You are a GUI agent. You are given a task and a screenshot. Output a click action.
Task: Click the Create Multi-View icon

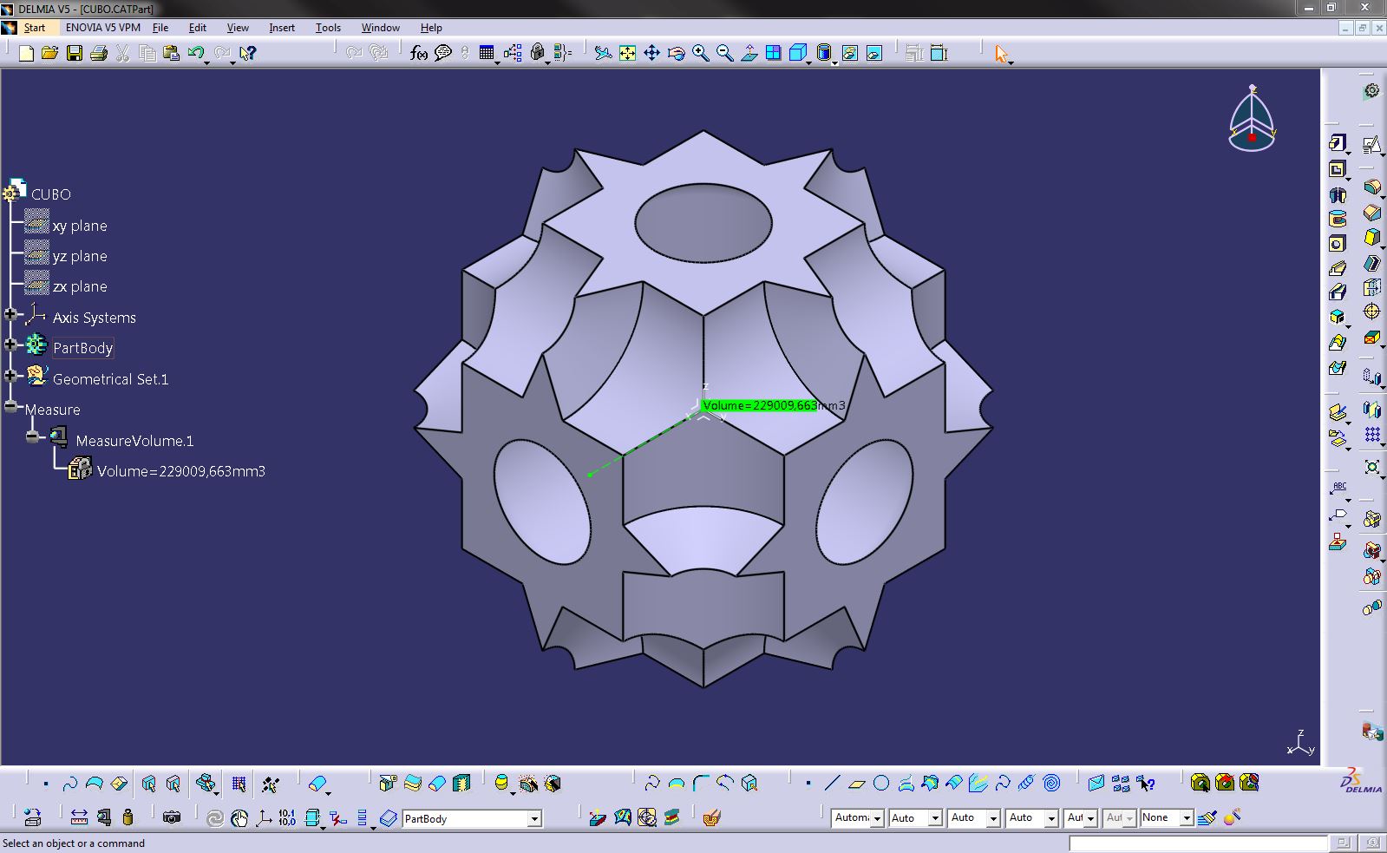coord(773,53)
